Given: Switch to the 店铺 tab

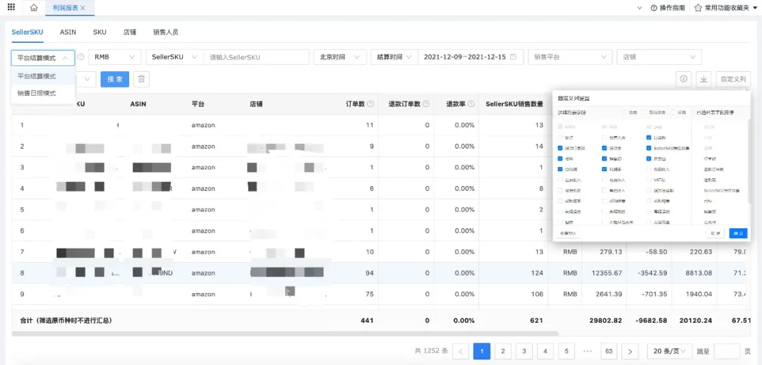Looking at the screenshot, I should click(130, 32).
